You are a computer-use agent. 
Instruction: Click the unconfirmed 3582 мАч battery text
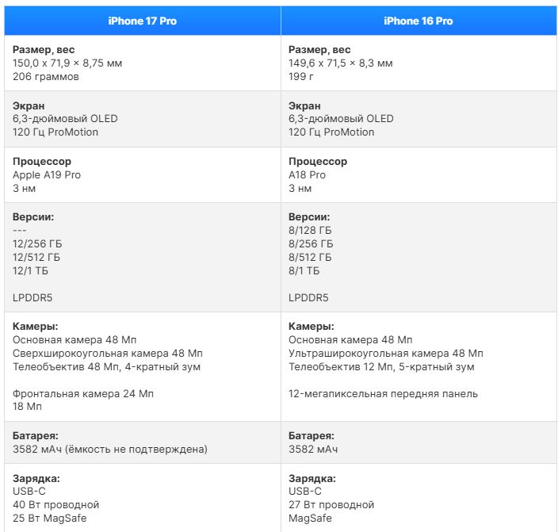pos(110,450)
